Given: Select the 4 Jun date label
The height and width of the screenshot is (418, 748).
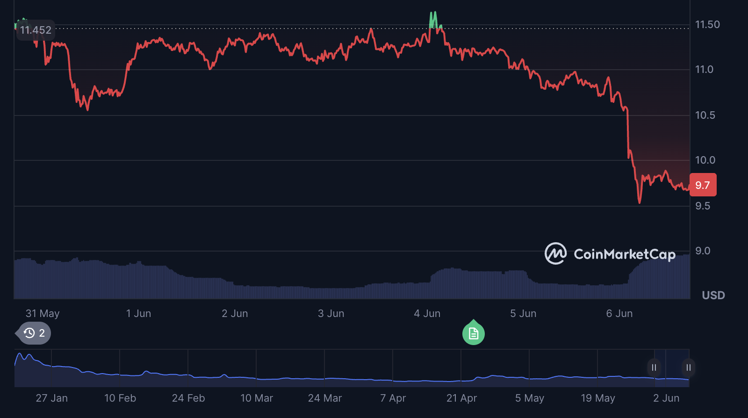Looking at the screenshot, I should click(x=427, y=314).
